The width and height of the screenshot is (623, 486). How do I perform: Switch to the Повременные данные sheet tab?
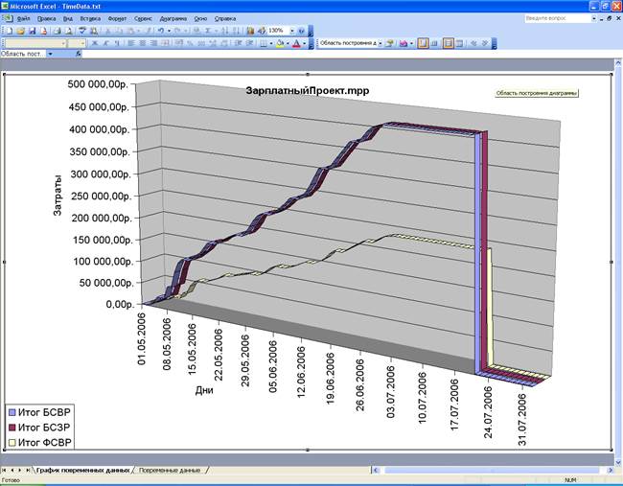pyautogui.click(x=169, y=471)
